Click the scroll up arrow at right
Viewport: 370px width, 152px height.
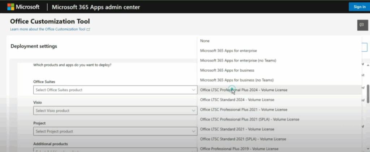coord(368,65)
